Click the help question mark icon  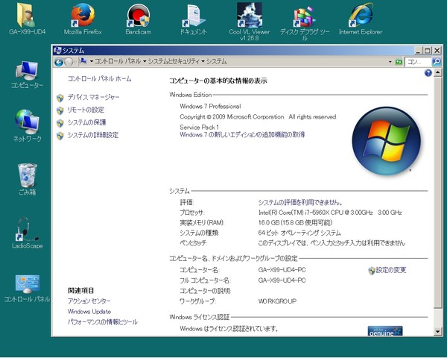(428, 73)
